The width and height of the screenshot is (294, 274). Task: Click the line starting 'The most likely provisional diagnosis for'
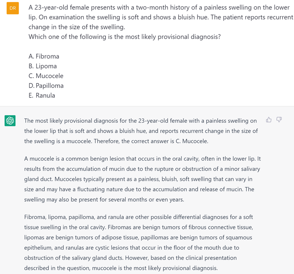[x=140, y=121]
